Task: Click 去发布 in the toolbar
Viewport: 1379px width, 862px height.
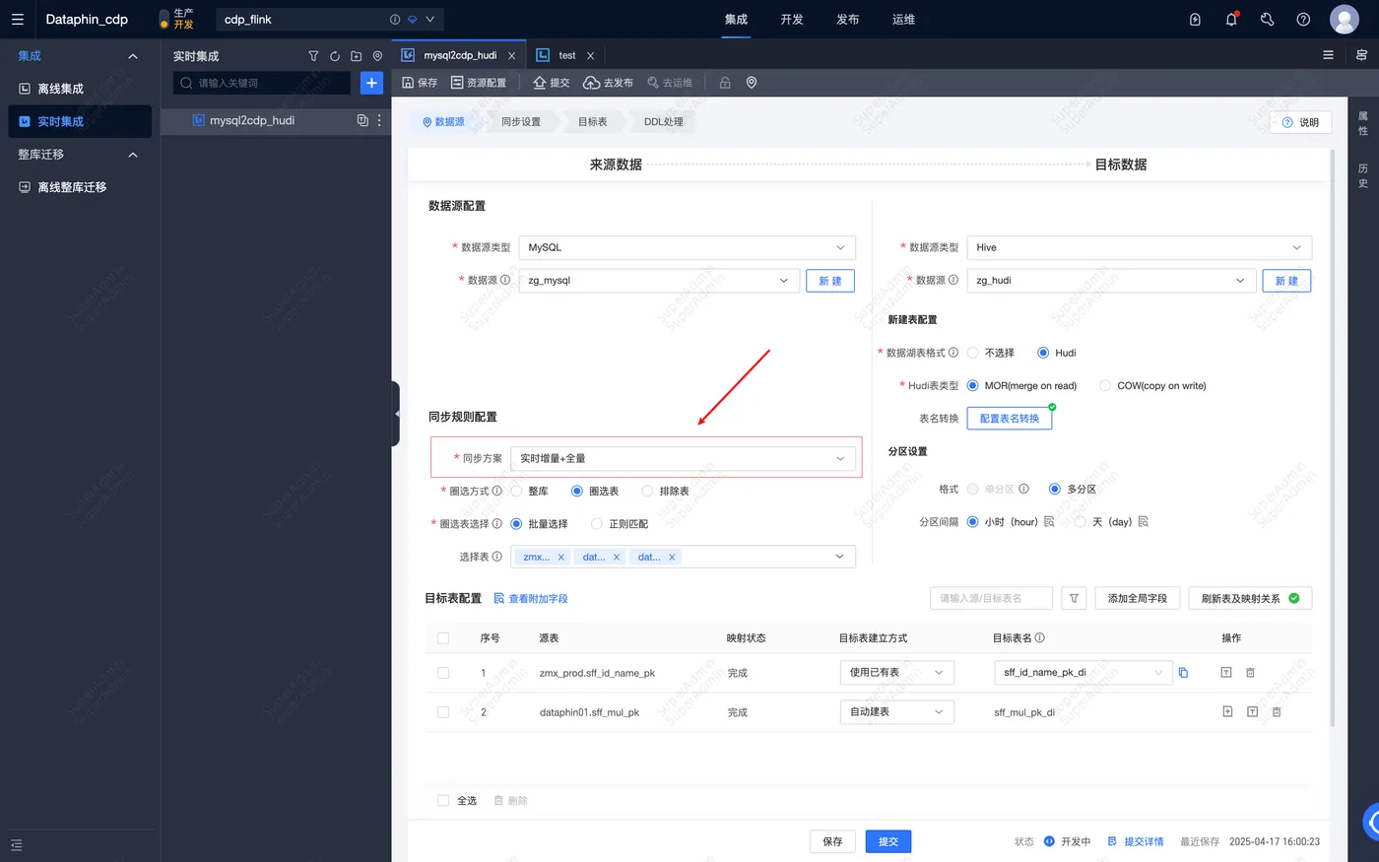Action: pos(608,83)
